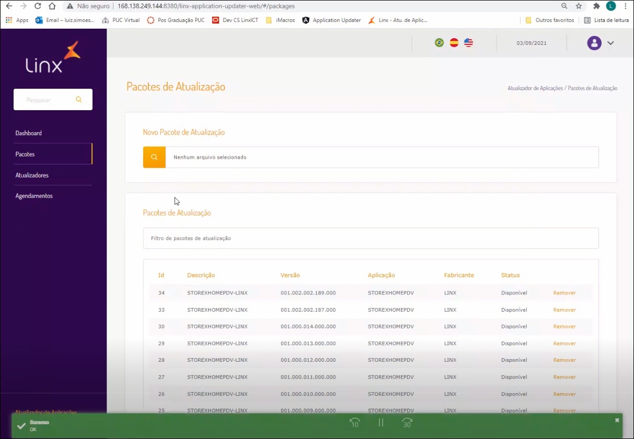This screenshot has height=439, width=634.
Task: Open PUC Virtual bookmark
Action: point(121,20)
